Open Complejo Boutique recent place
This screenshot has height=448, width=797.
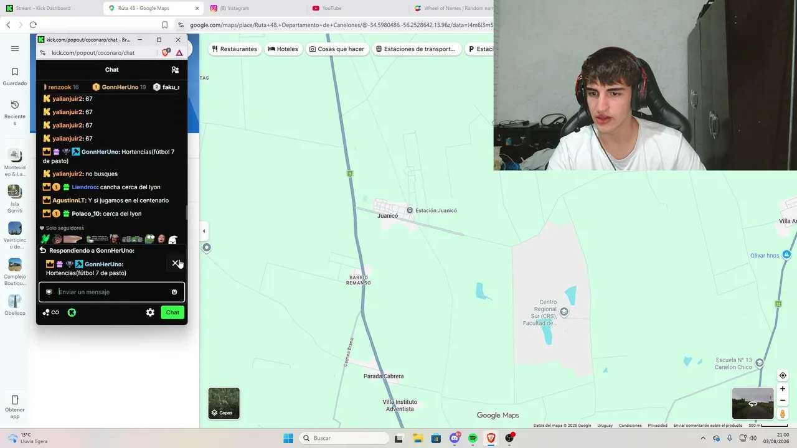pos(15,272)
